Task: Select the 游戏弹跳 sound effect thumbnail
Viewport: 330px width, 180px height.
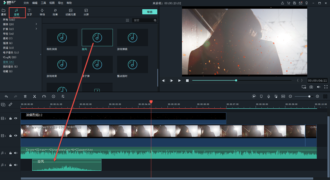Action: click(x=132, y=38)
